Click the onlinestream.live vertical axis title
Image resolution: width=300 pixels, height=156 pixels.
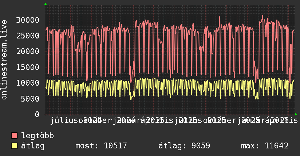(4, 60)
